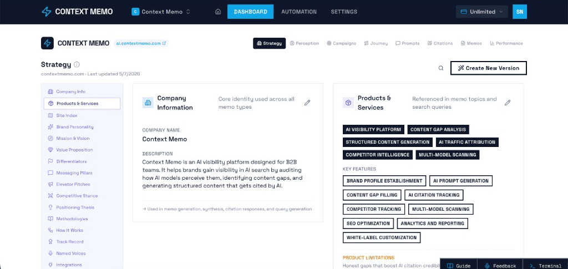Viewport: 568px width, 269px height.
Task: Select Site Index in sidebar
Action: pos(82,115)
